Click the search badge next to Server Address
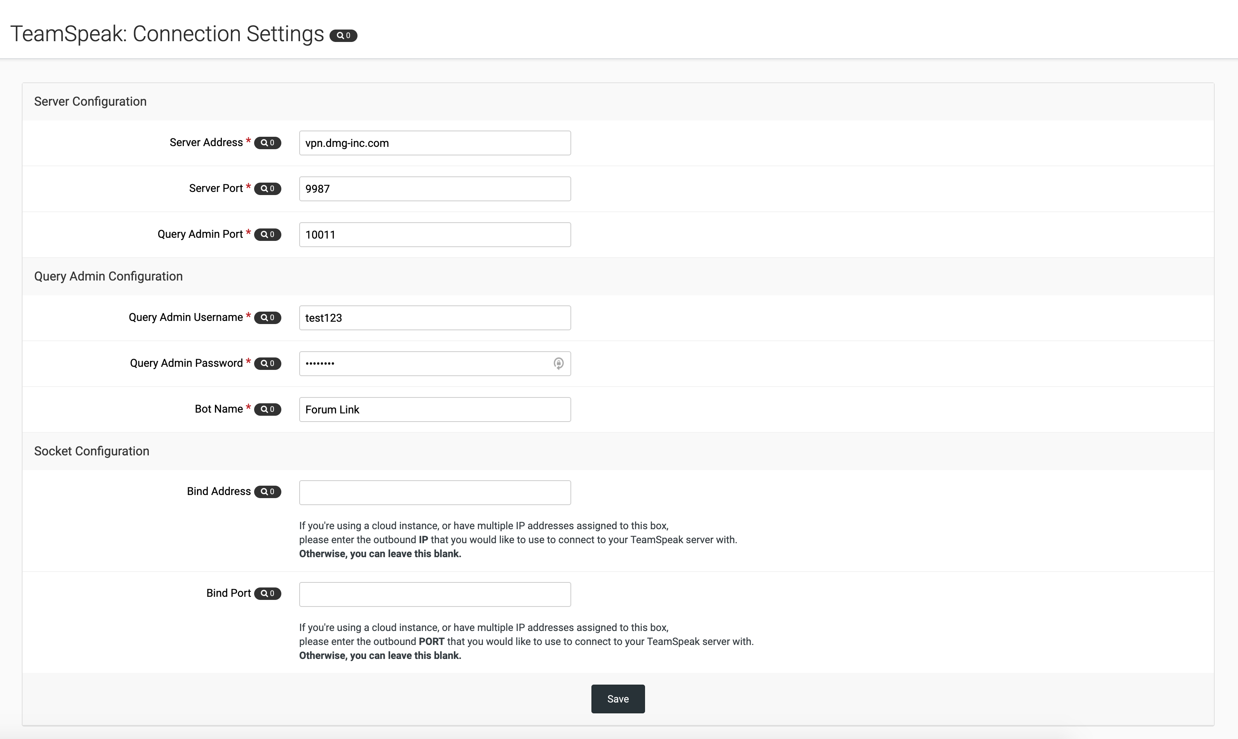Viewport: 1238px width, 739px height. click(267, 143)
